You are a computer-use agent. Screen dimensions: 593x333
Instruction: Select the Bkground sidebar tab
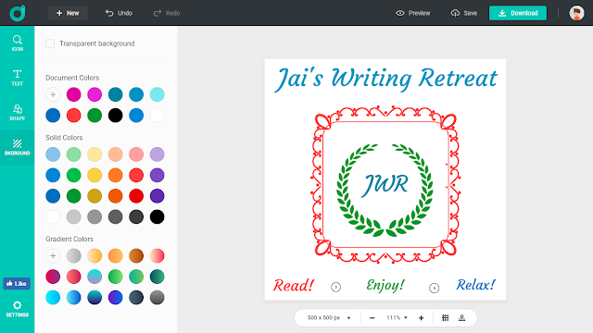(17, 147)
